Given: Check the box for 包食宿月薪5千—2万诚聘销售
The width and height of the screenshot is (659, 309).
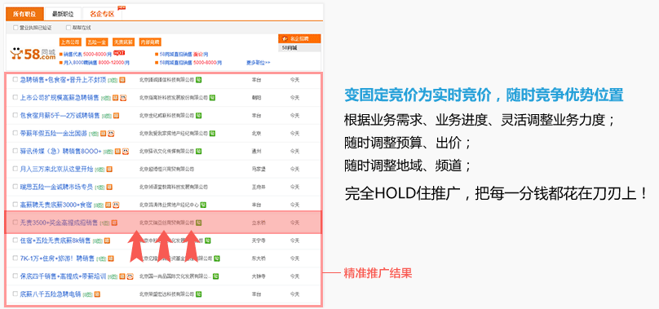Looking at the screenshot, I should [x=15, y=115].
